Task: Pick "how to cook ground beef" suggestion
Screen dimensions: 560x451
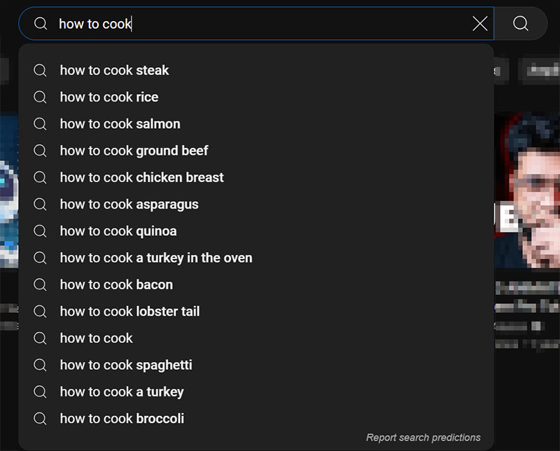Action: point(134,151)
